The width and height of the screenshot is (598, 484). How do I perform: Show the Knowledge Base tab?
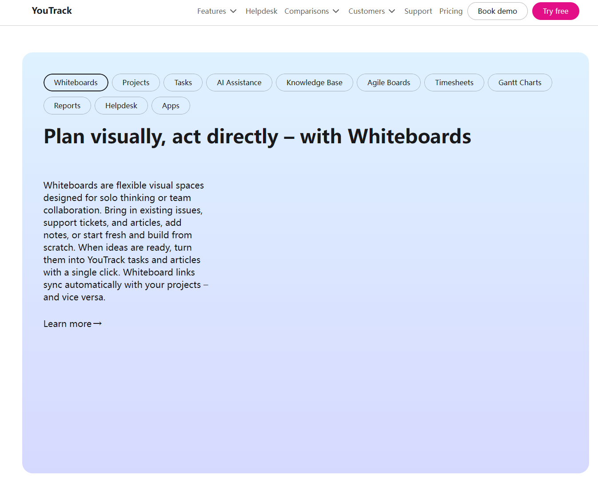315,83
